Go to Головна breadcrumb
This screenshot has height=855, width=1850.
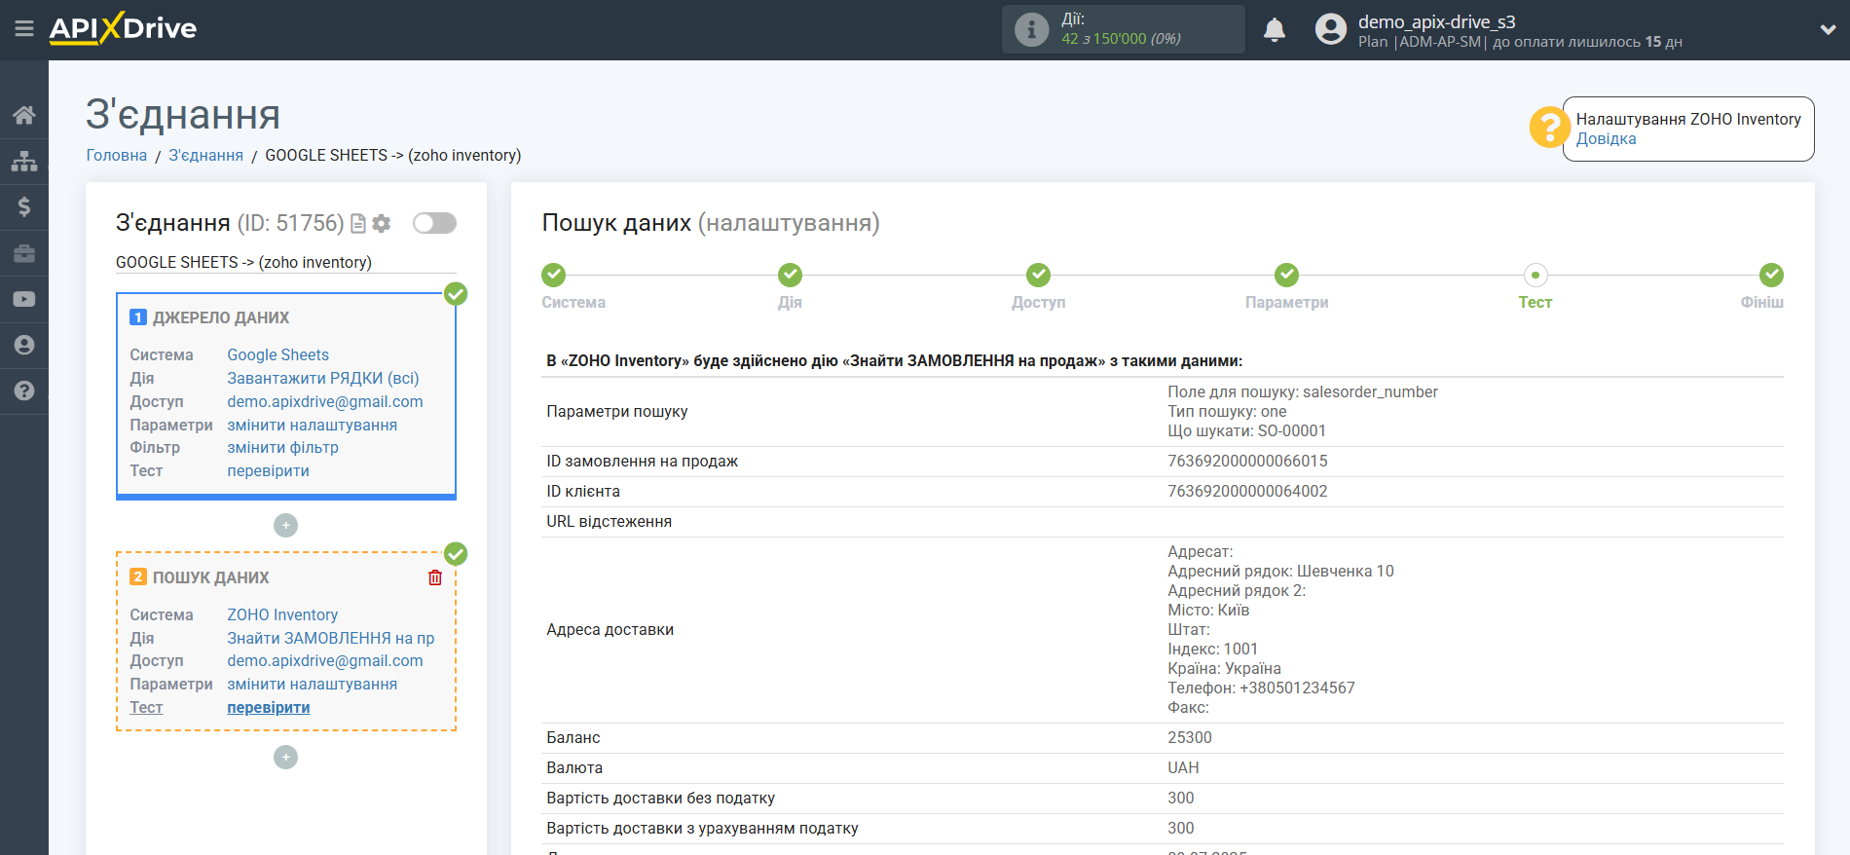point(117,155)
